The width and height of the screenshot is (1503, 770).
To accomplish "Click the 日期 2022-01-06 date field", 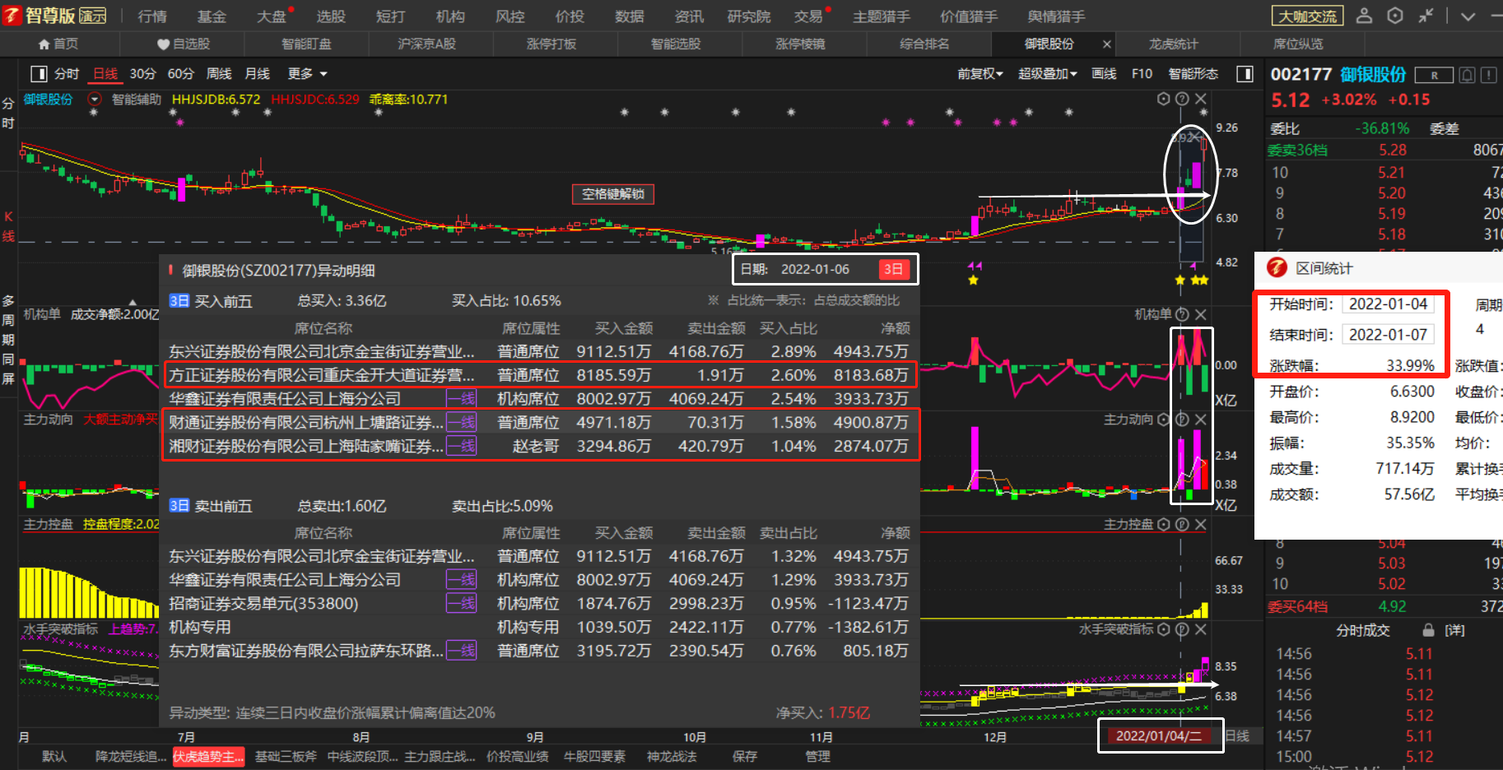I will [815, 269].
